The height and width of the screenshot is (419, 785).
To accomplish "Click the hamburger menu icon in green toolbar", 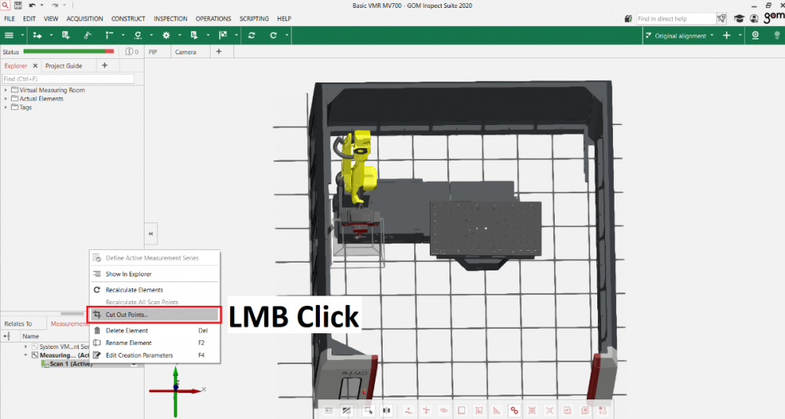I will coord(9,35).
